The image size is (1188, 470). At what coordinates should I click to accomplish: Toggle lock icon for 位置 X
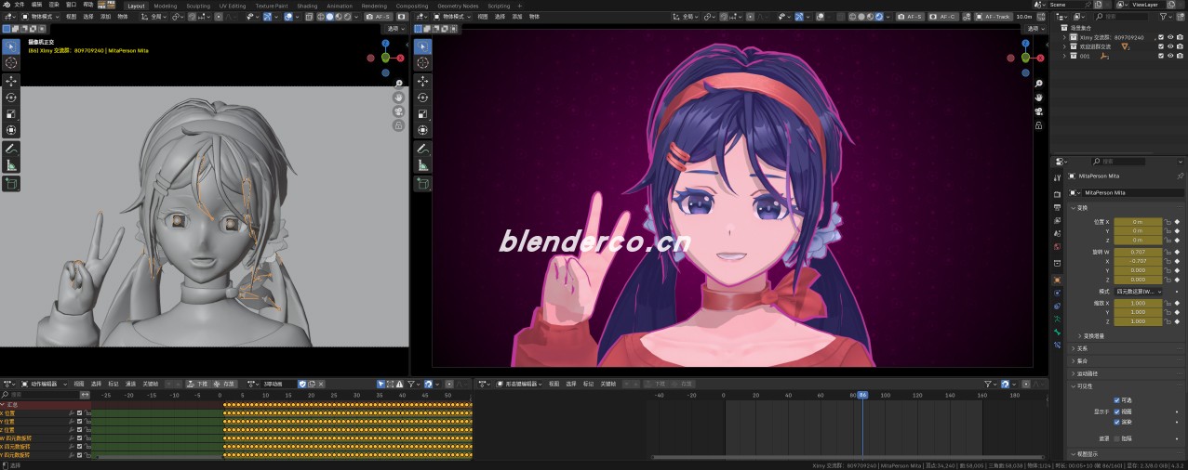click(x=1168, y=222)
